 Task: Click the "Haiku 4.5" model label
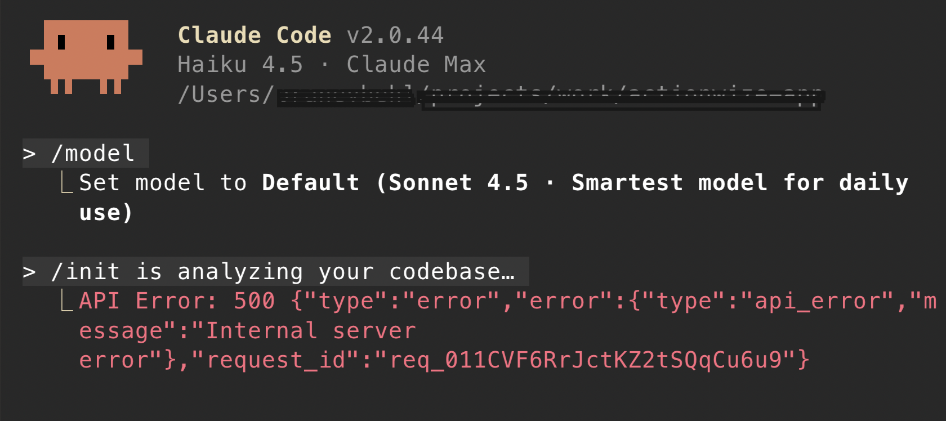point(240,65)
